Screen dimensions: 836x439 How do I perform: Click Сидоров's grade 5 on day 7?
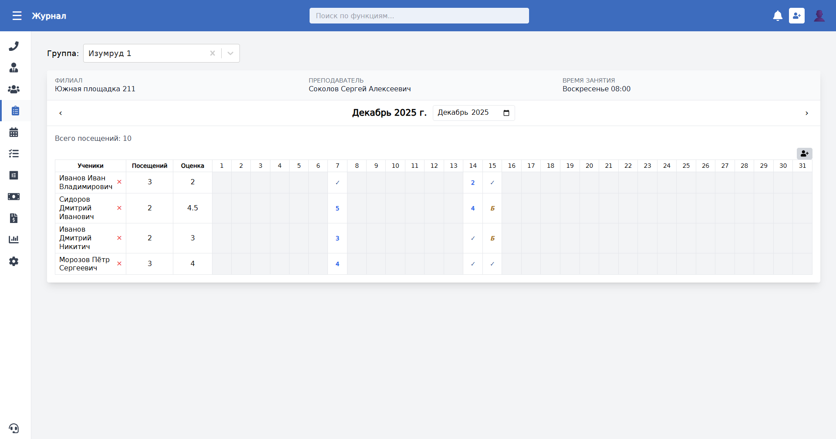tap(337, 208)
